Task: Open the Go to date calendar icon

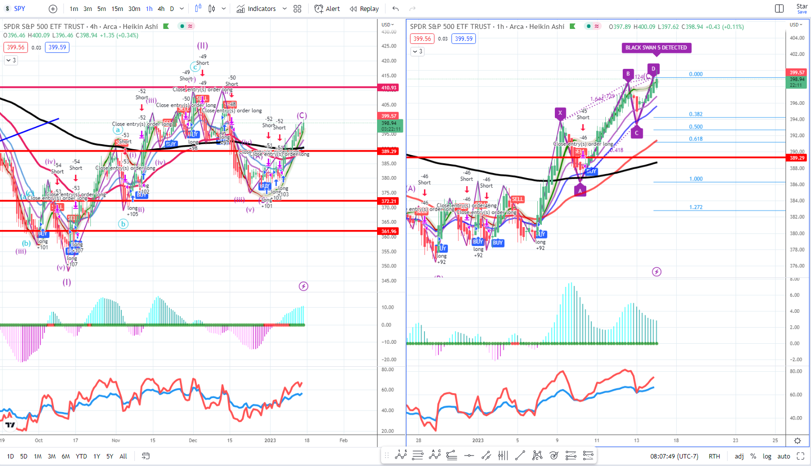Action: click(146, 456)
